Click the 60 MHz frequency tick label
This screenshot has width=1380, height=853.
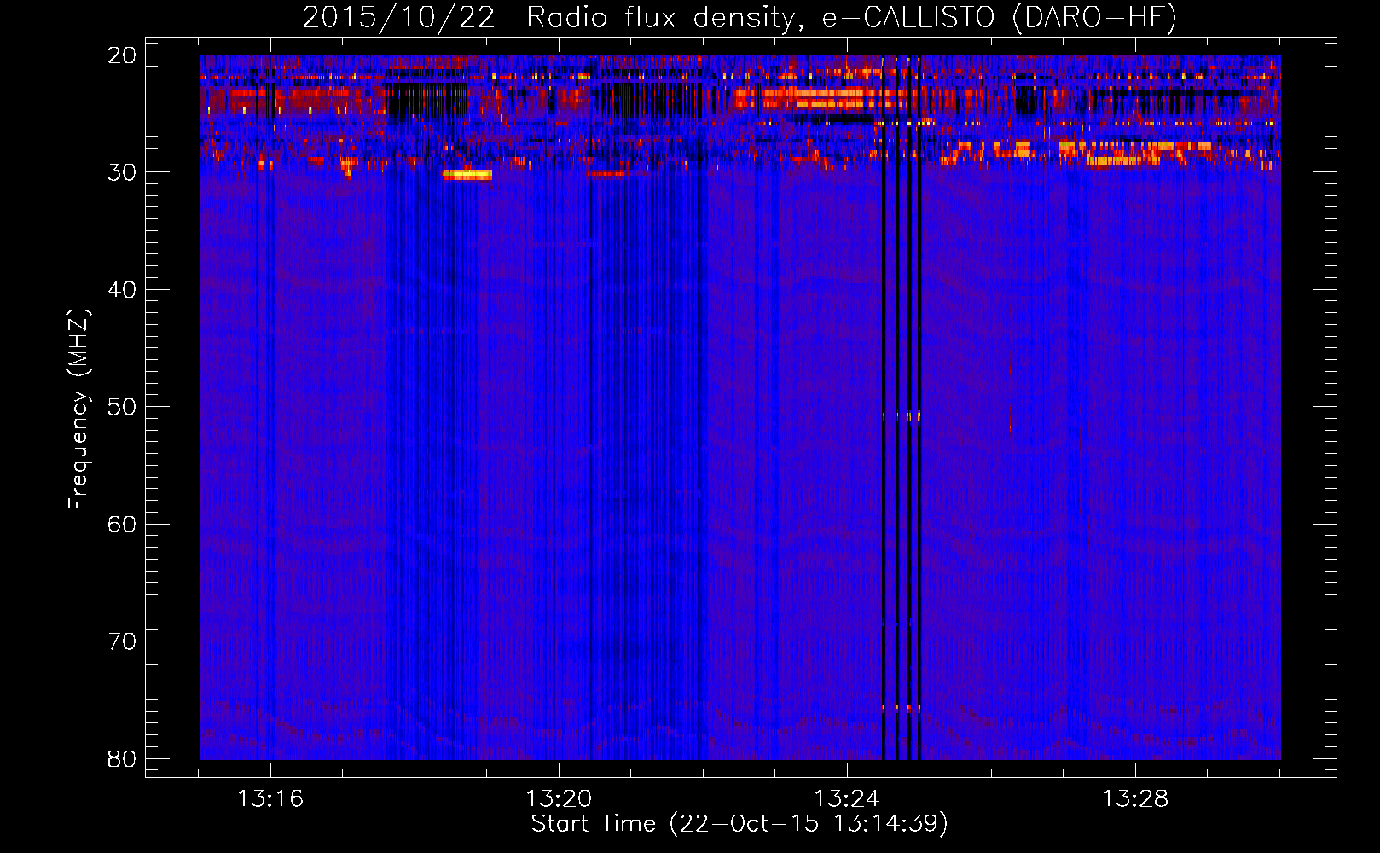click(122, 524)
